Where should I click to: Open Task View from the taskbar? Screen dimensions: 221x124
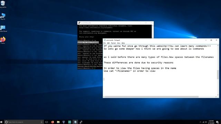pos(47,122)
